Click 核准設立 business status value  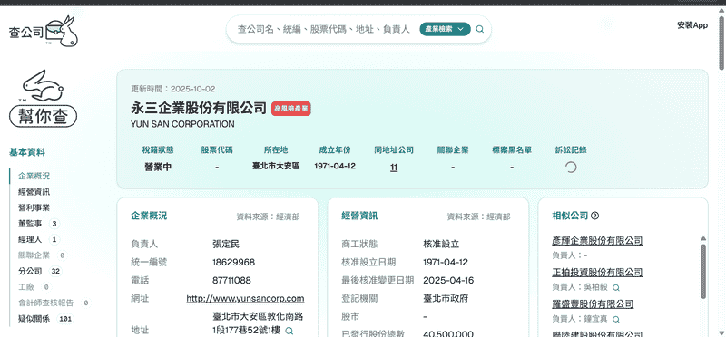click(441, 244)
